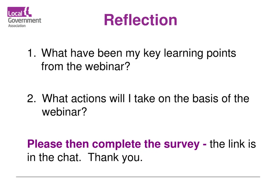
Task: Click the Reflection slide title
Action: (141, 20)
